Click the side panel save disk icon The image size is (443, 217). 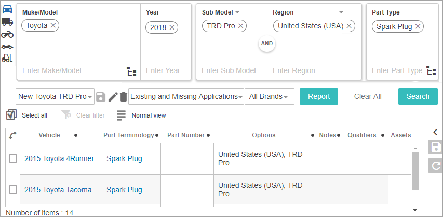(435, 147)
